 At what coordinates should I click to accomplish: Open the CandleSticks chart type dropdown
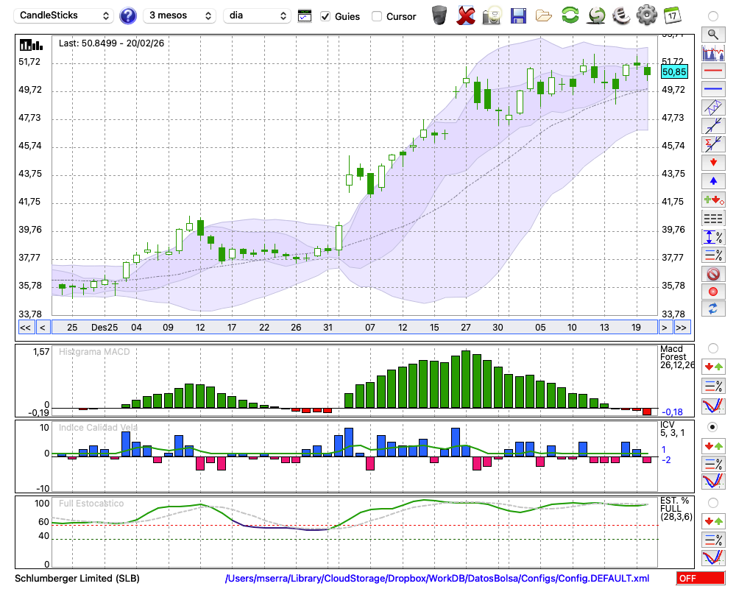[65, 15]
